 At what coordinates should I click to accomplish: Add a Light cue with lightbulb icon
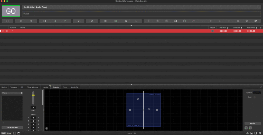(78, 21)
